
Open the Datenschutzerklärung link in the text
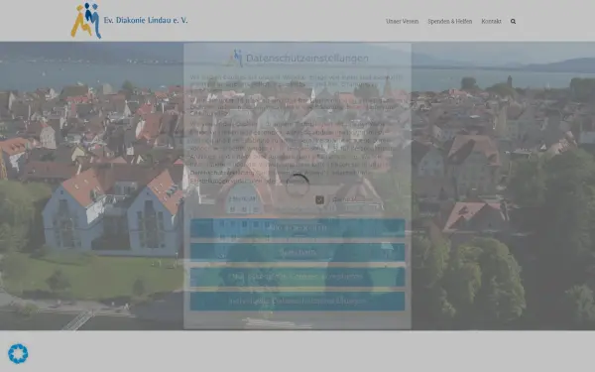tap(211, 173)
